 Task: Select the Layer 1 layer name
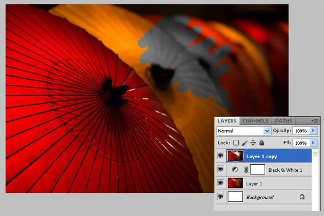254,184
